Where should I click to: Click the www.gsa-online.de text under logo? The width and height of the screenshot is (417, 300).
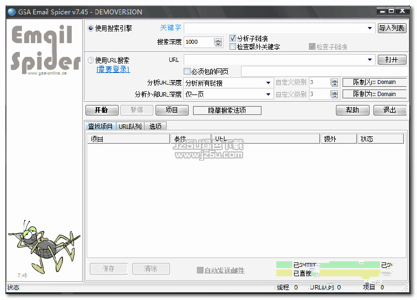(47, 73)
